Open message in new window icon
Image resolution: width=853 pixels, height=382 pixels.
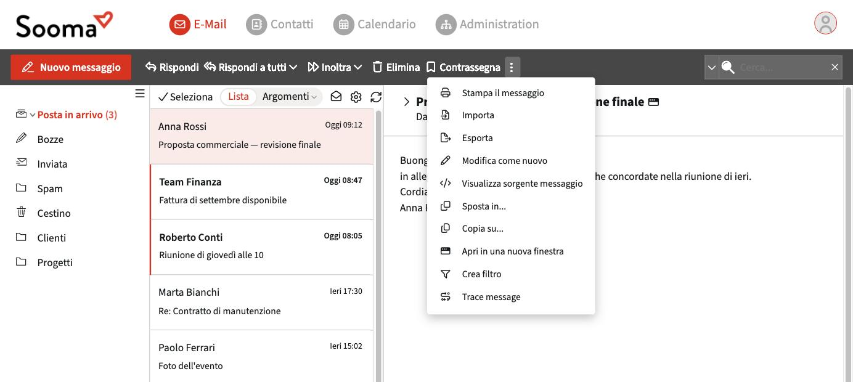pyautogui.click(x=654, y=102)
